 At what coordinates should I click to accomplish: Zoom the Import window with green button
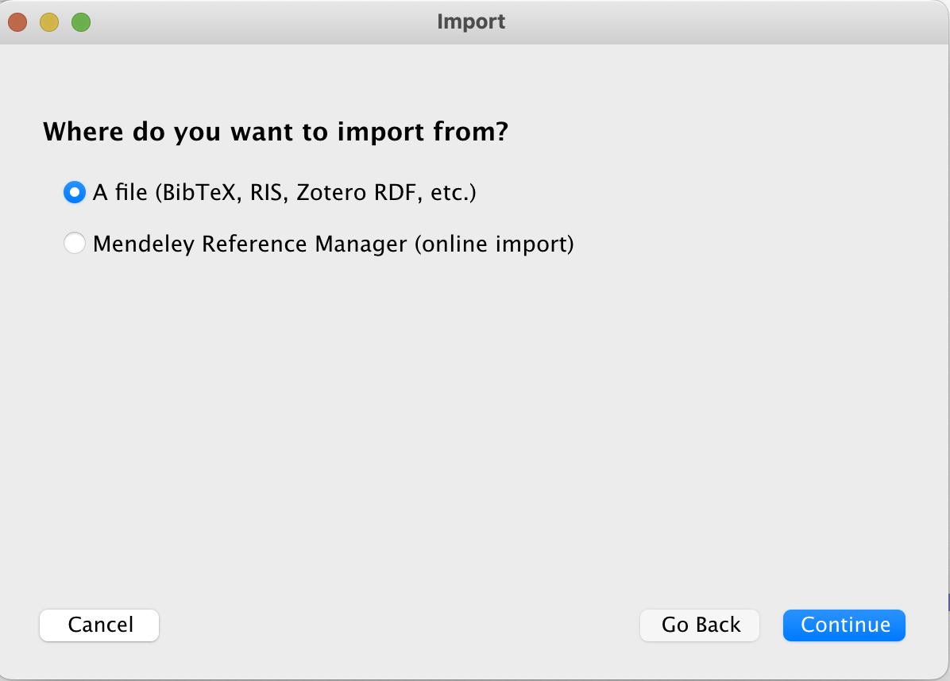point(81,22)
